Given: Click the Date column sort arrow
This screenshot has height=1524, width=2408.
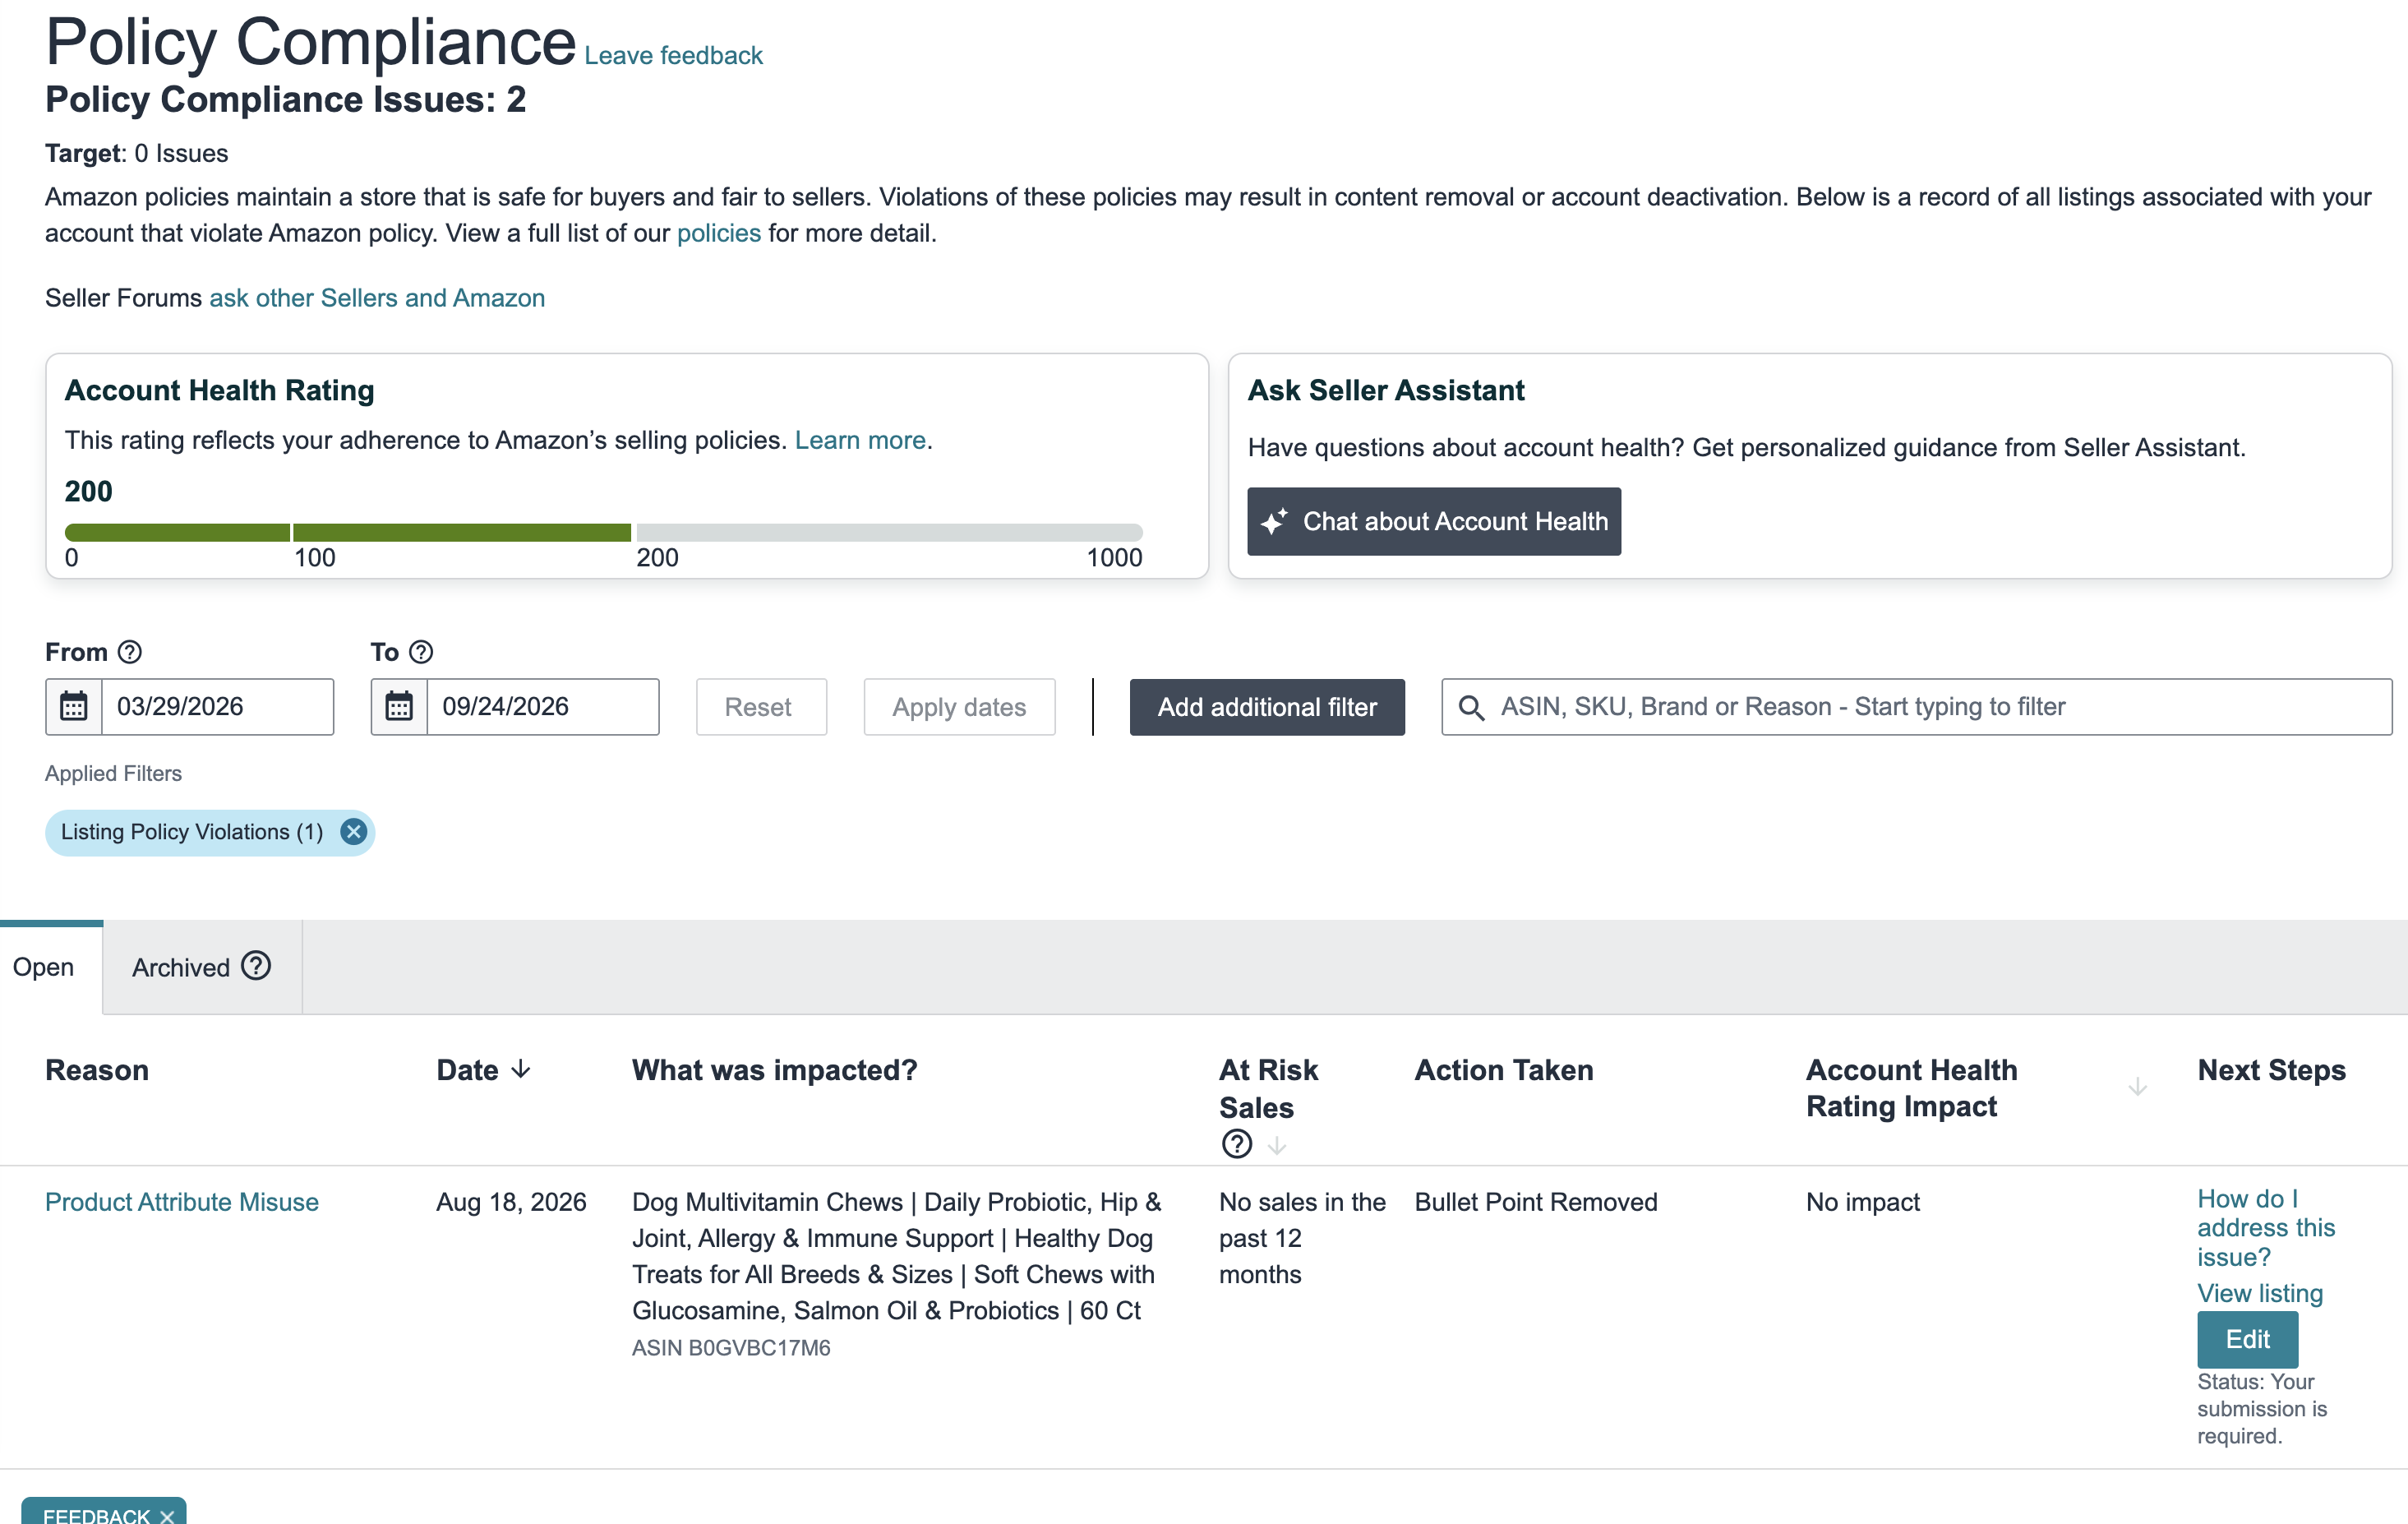Looking at the screenshot, I should click(521, 1070).
